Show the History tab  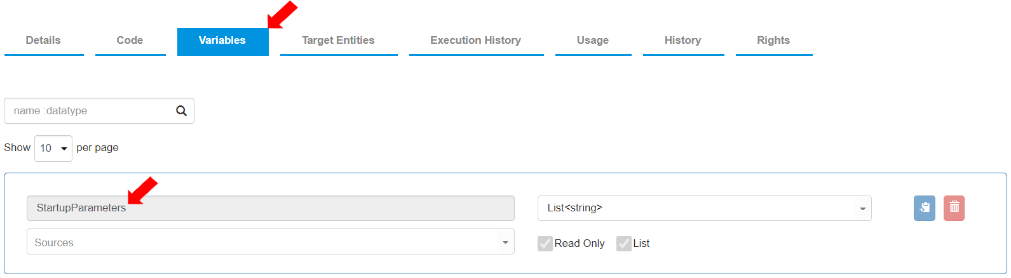682,41
